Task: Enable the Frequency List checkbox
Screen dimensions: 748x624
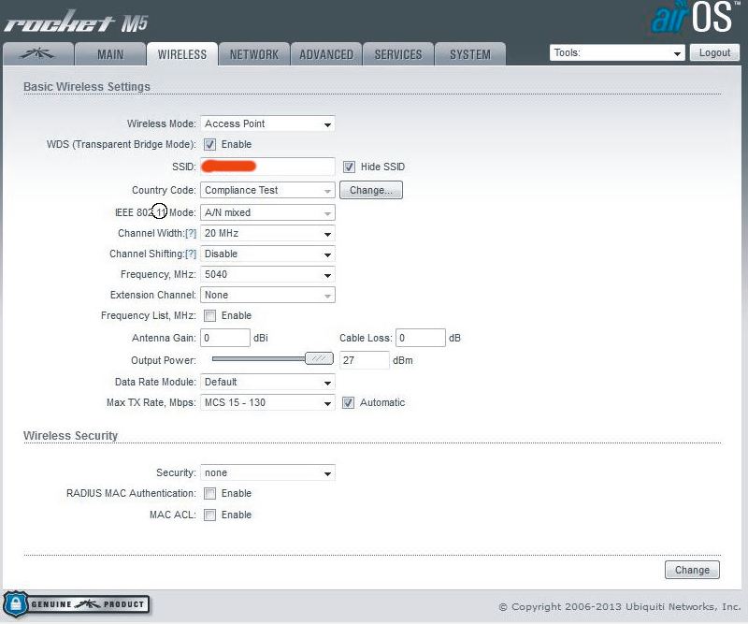Action: (x=209, y=315)
